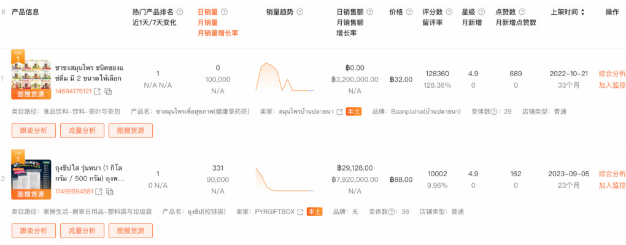The width and height of the screenshot is (626, 245).
Task: Open help icon next to 日销量
Action: 224,12
